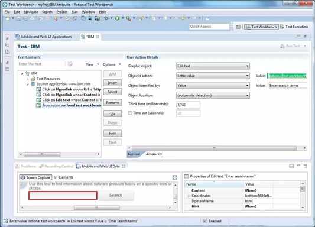
Task: Open the Problems tab
Action: tap(26, 166)
